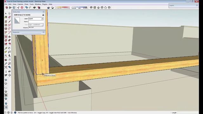Select the arrow Select tool

tap(6, 13)
